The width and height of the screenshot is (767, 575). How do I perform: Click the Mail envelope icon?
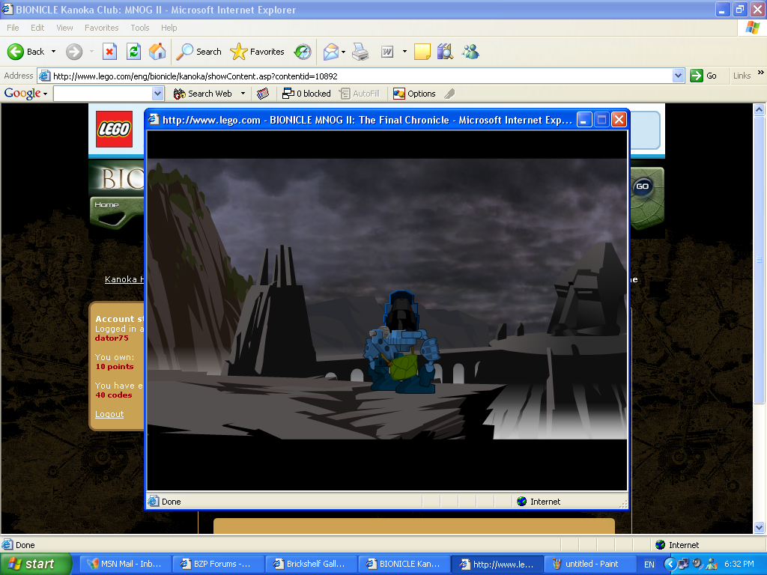[x=330, y=52]
